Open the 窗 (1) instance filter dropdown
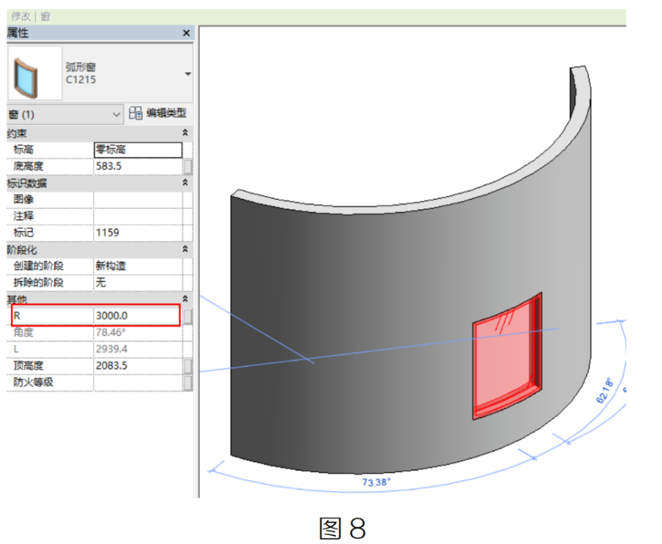The height and width of the screenshot is (544, 662). click(65, 114)
